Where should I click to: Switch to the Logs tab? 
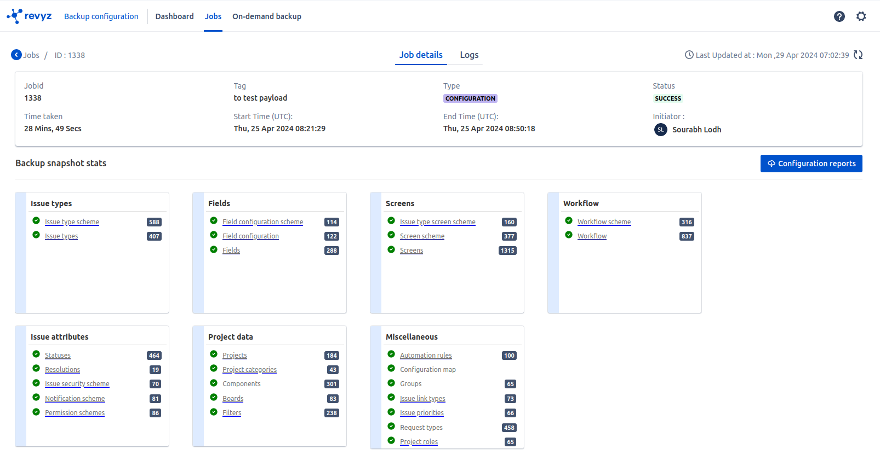tap(469, 55)
